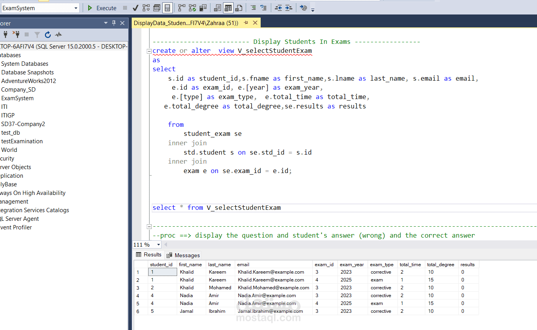This screenshot has height=330, width=537.
Task: Select the server node DESKTOP-6AFI7V4
Action: pyautogui.click(x=63, y=47)
